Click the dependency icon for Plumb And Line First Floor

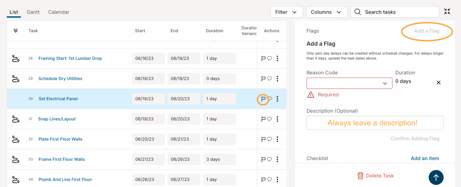coord(16,180)
